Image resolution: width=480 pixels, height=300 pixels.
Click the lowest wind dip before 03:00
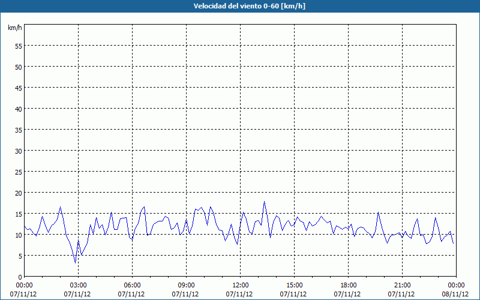pyautogui.click(x=76, y=263)
